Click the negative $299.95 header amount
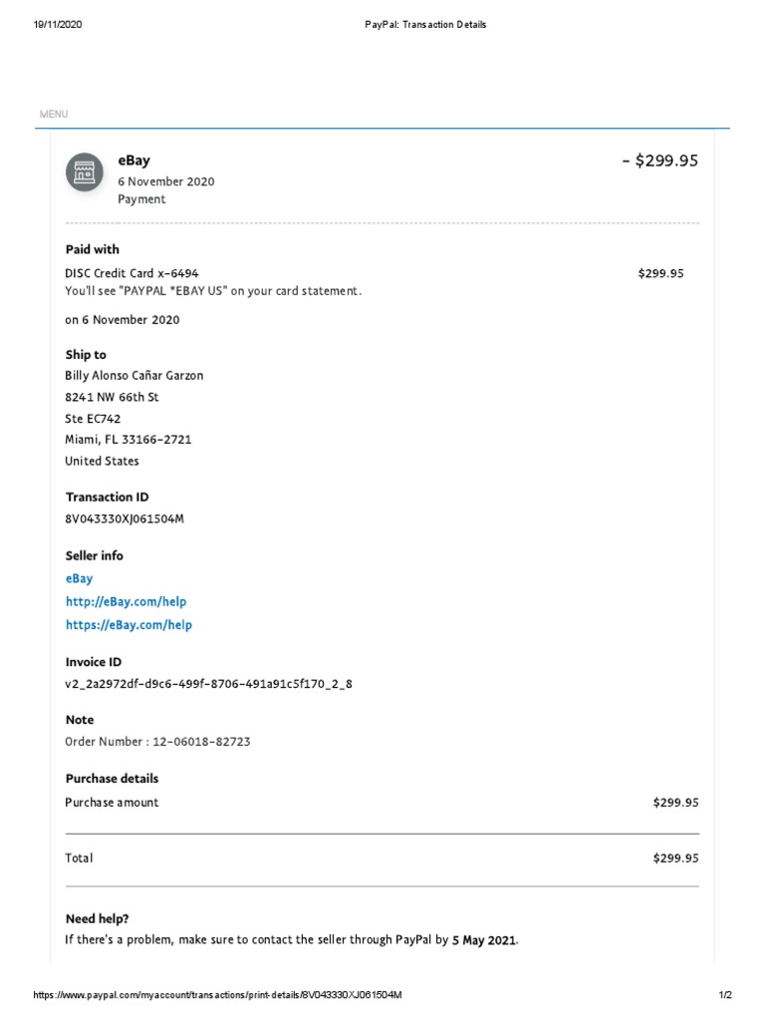The height and width of the screenshot is (1021, 765). pyautogui.click(x=659, y=161)
